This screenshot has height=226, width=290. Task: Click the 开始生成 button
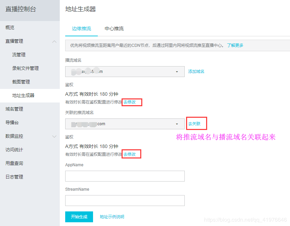click(x=79, y=217)
